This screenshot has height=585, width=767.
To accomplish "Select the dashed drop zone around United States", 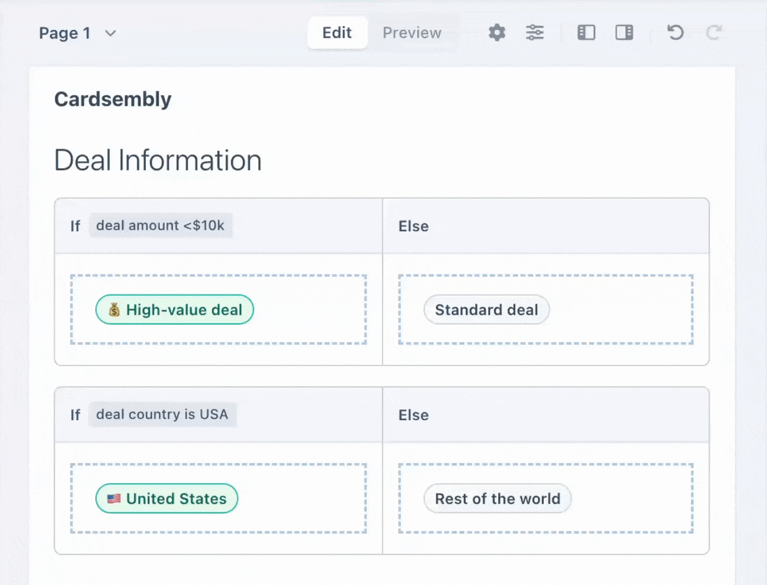I will 218,498.
